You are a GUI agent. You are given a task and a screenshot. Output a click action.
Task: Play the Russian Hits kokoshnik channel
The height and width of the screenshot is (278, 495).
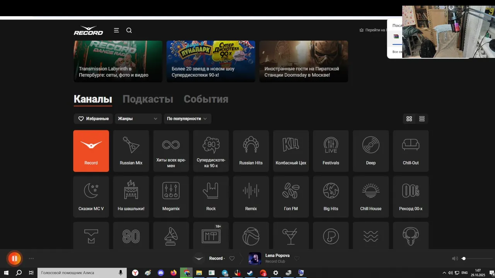pyautogui.click(x=251, y=151)
